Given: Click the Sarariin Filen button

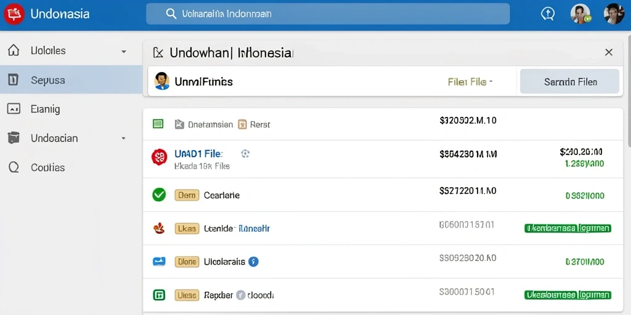Looking at the screenshot, I should point(569,82).
